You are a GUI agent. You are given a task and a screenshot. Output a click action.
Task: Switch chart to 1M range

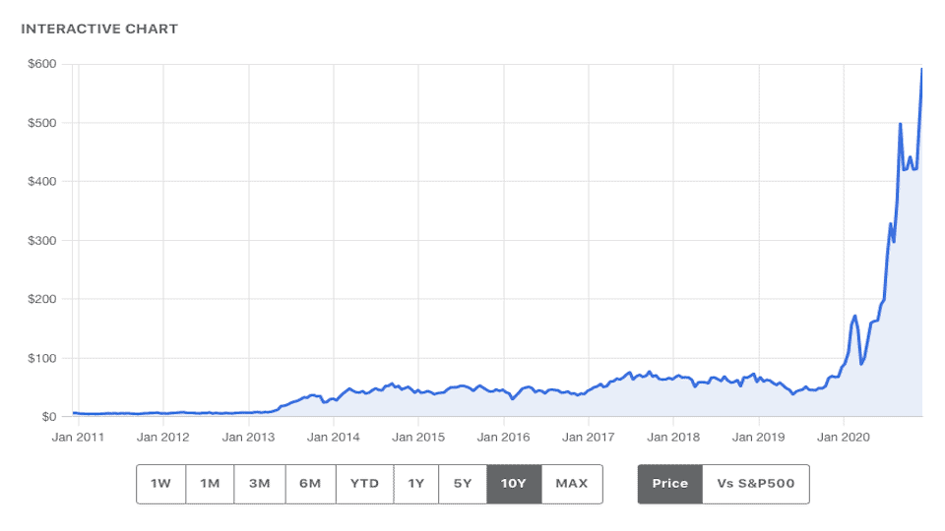point(210,484)
